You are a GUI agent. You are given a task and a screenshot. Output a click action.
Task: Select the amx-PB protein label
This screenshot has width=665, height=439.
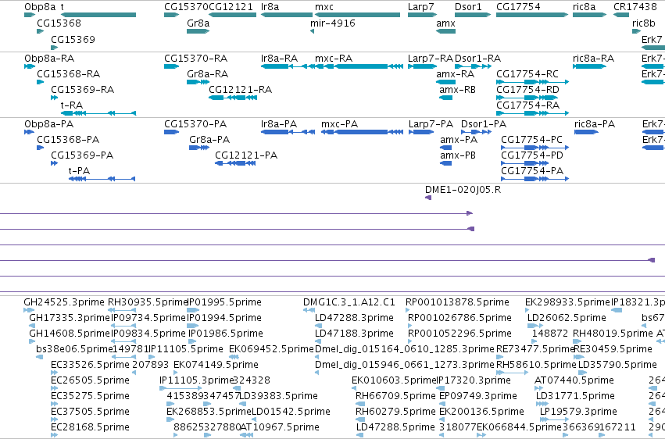point(458,155)
